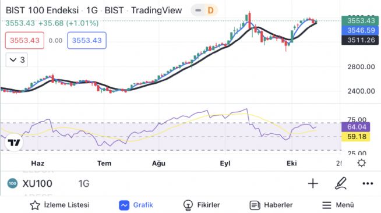Tap the newspaper Haberler icon
Image resolution: width=381 pixels, height=213 pixels.
point(255,205)
